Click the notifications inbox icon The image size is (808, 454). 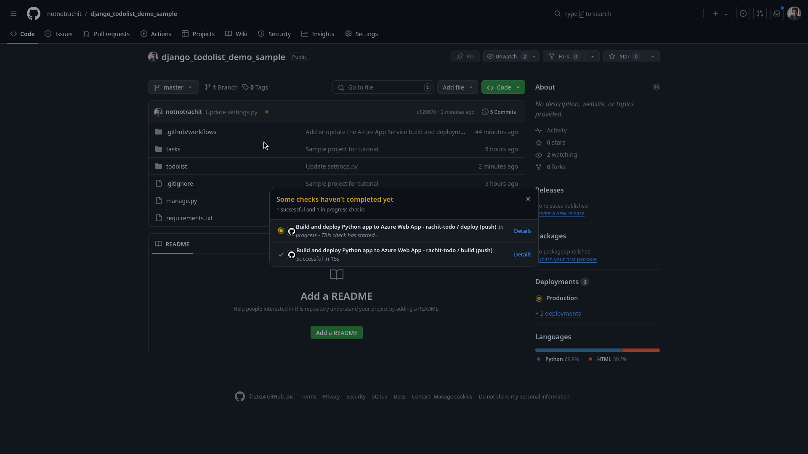[777, 13]
